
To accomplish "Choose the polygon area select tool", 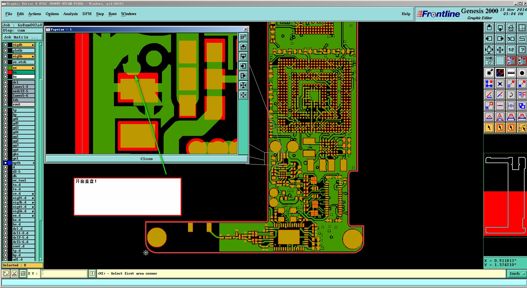I will click(511, 128).
